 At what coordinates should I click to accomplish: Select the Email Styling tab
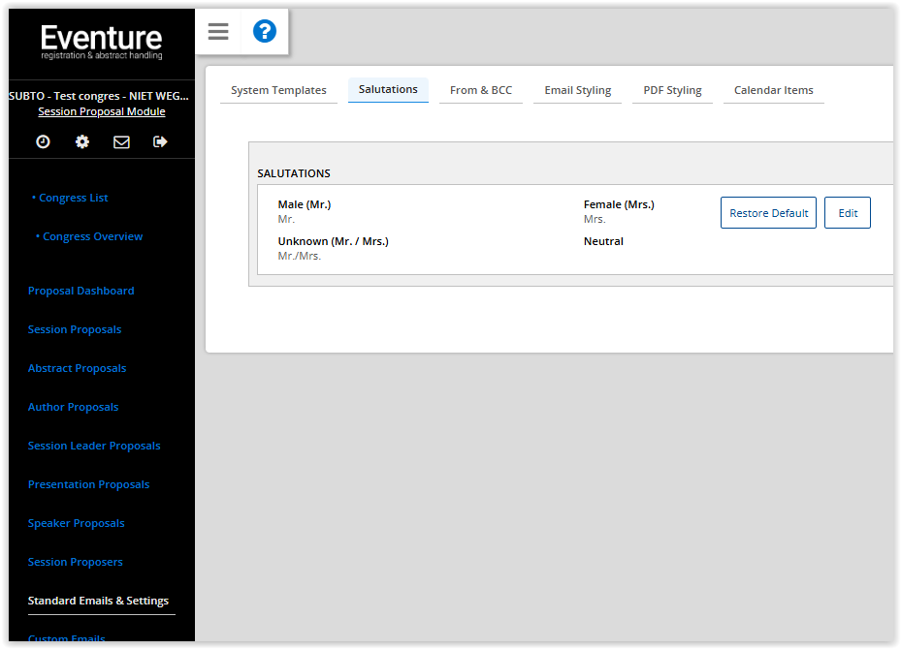[577, 90]
